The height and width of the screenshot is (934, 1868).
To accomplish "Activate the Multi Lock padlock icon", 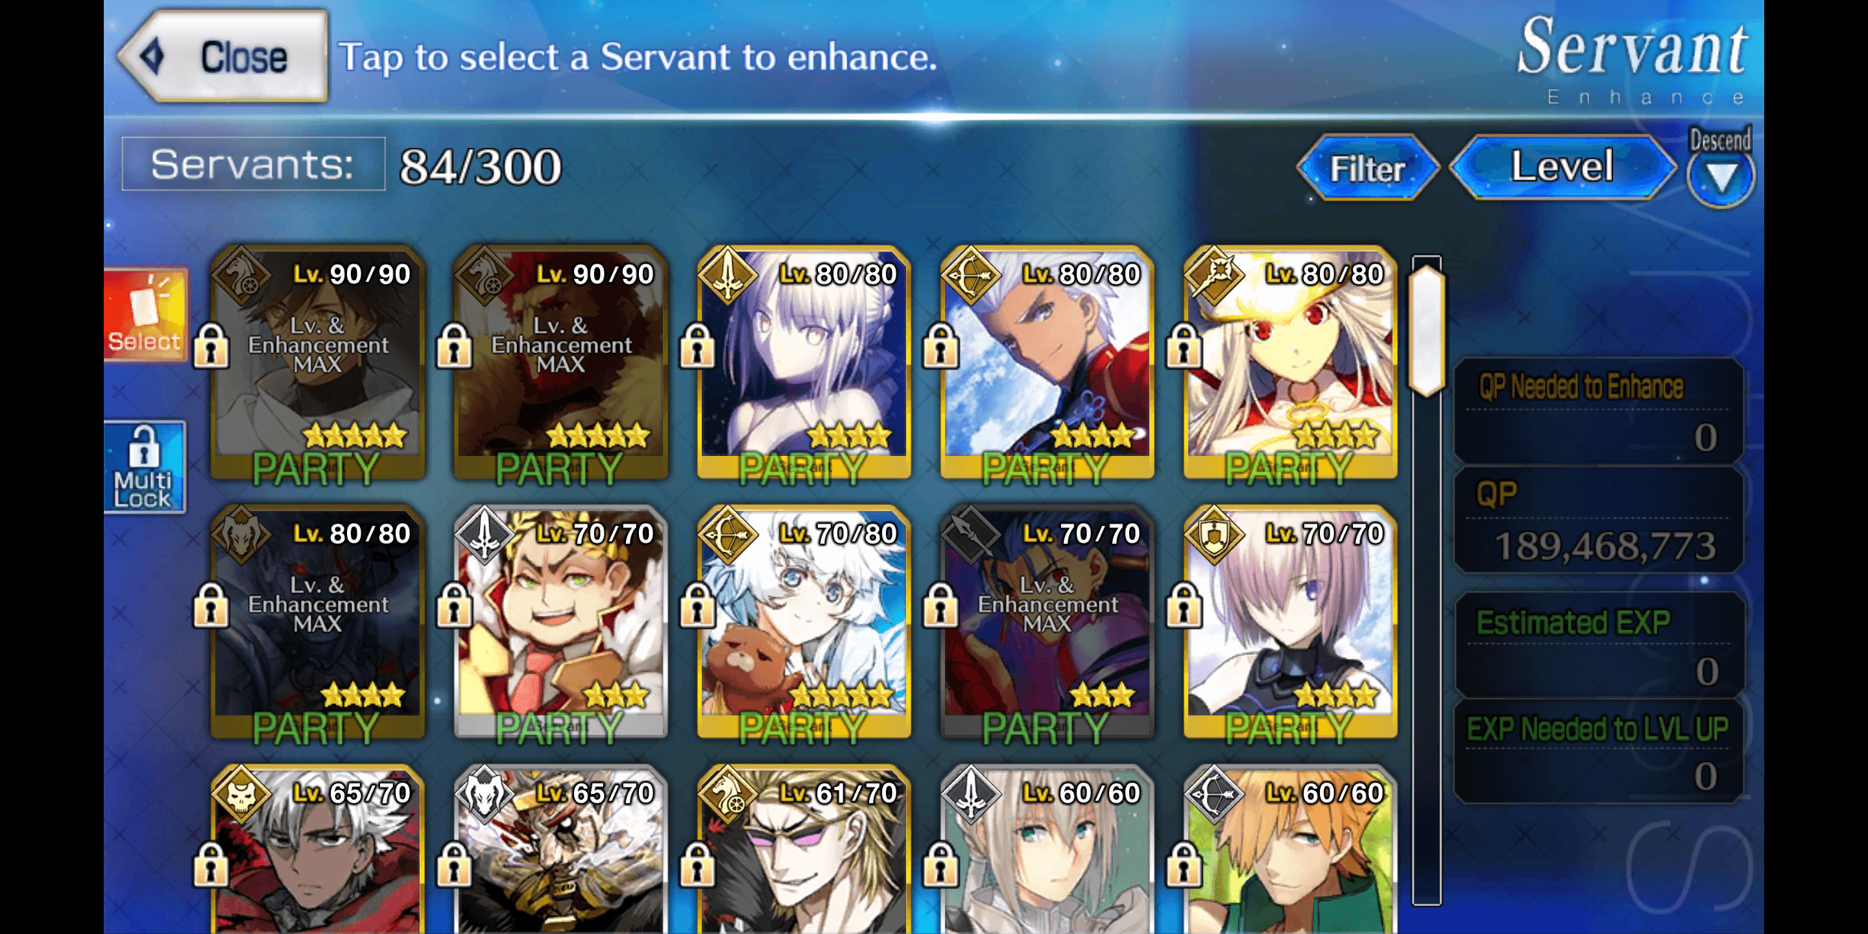I will tap(143, 467).
